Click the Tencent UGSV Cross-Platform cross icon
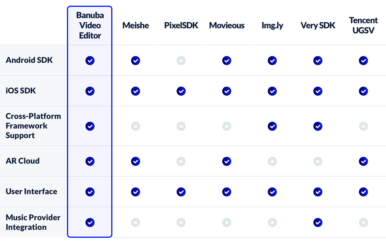 click(363, 126)
